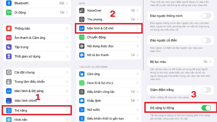Tap the VoiceOver icon
The image size is (217, 122).
[x=82, y=11]
